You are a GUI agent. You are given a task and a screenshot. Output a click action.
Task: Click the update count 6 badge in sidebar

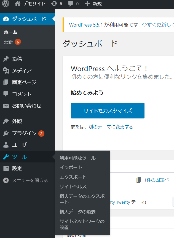pos(18,42)
